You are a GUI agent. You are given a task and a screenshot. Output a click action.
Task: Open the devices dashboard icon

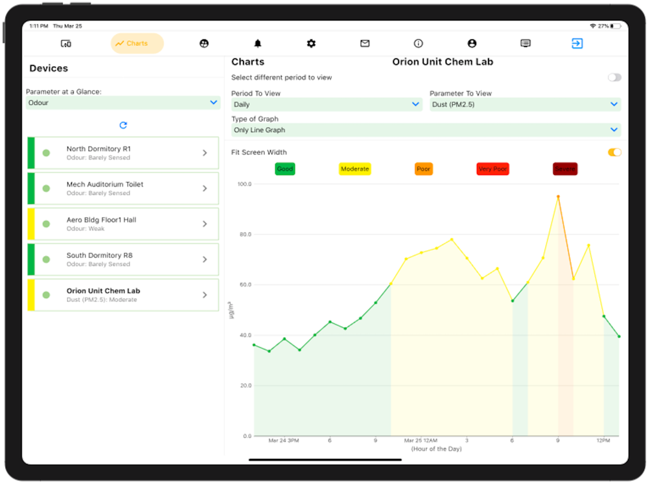click(65, 43)
